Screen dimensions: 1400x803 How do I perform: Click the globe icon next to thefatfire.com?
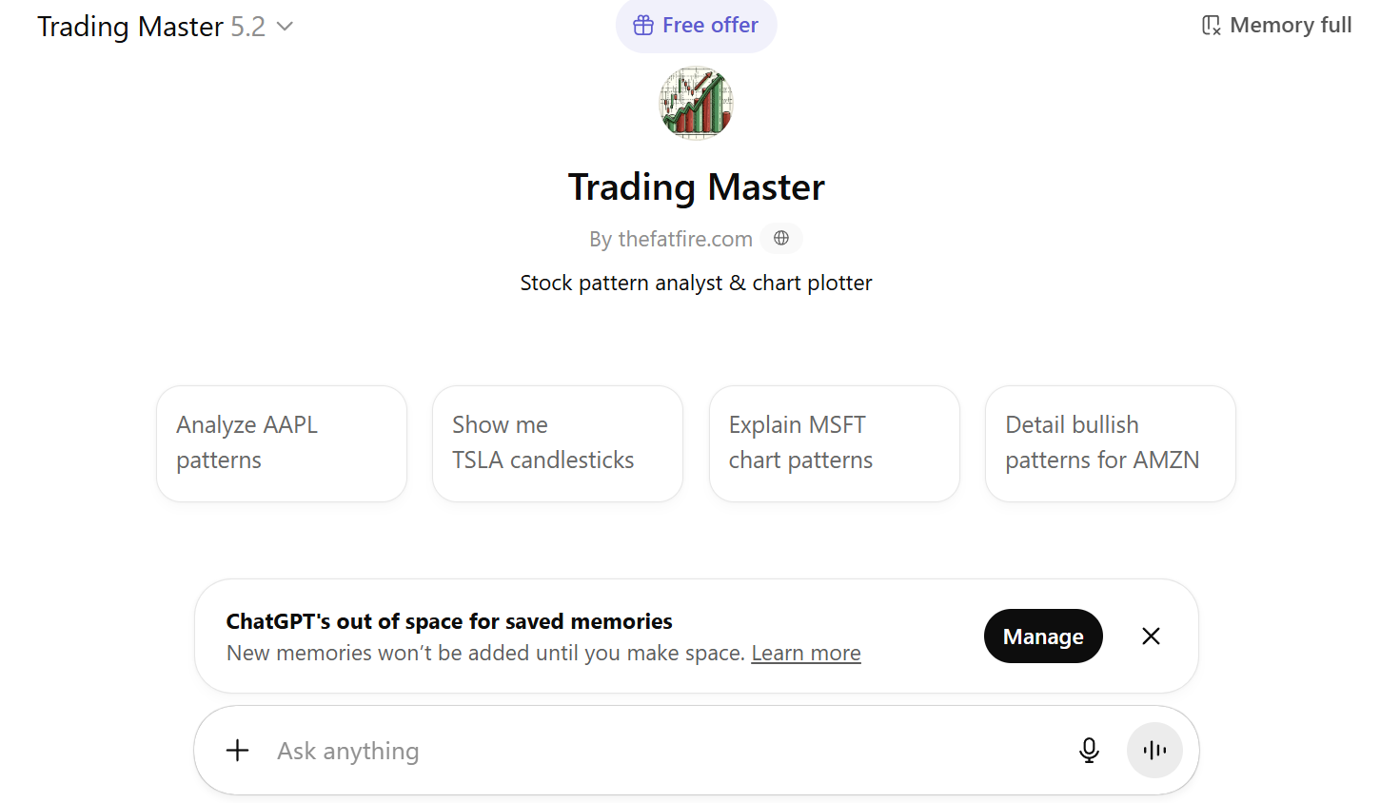[x=780, y=238]
